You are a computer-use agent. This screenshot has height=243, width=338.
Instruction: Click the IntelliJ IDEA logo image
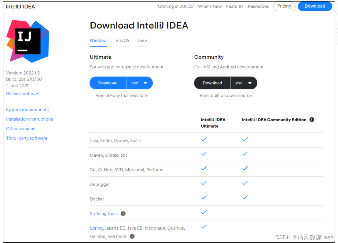28,41
